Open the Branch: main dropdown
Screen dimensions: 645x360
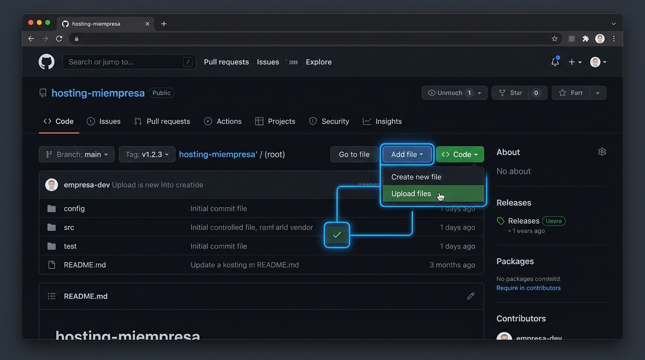coord(76,154)
